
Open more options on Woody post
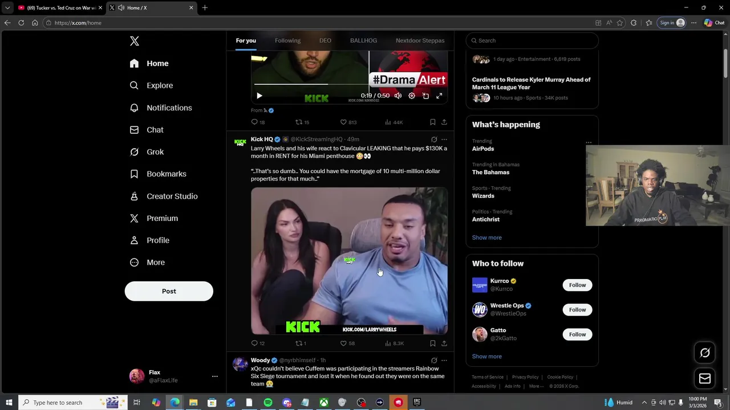tap(444, 360)
